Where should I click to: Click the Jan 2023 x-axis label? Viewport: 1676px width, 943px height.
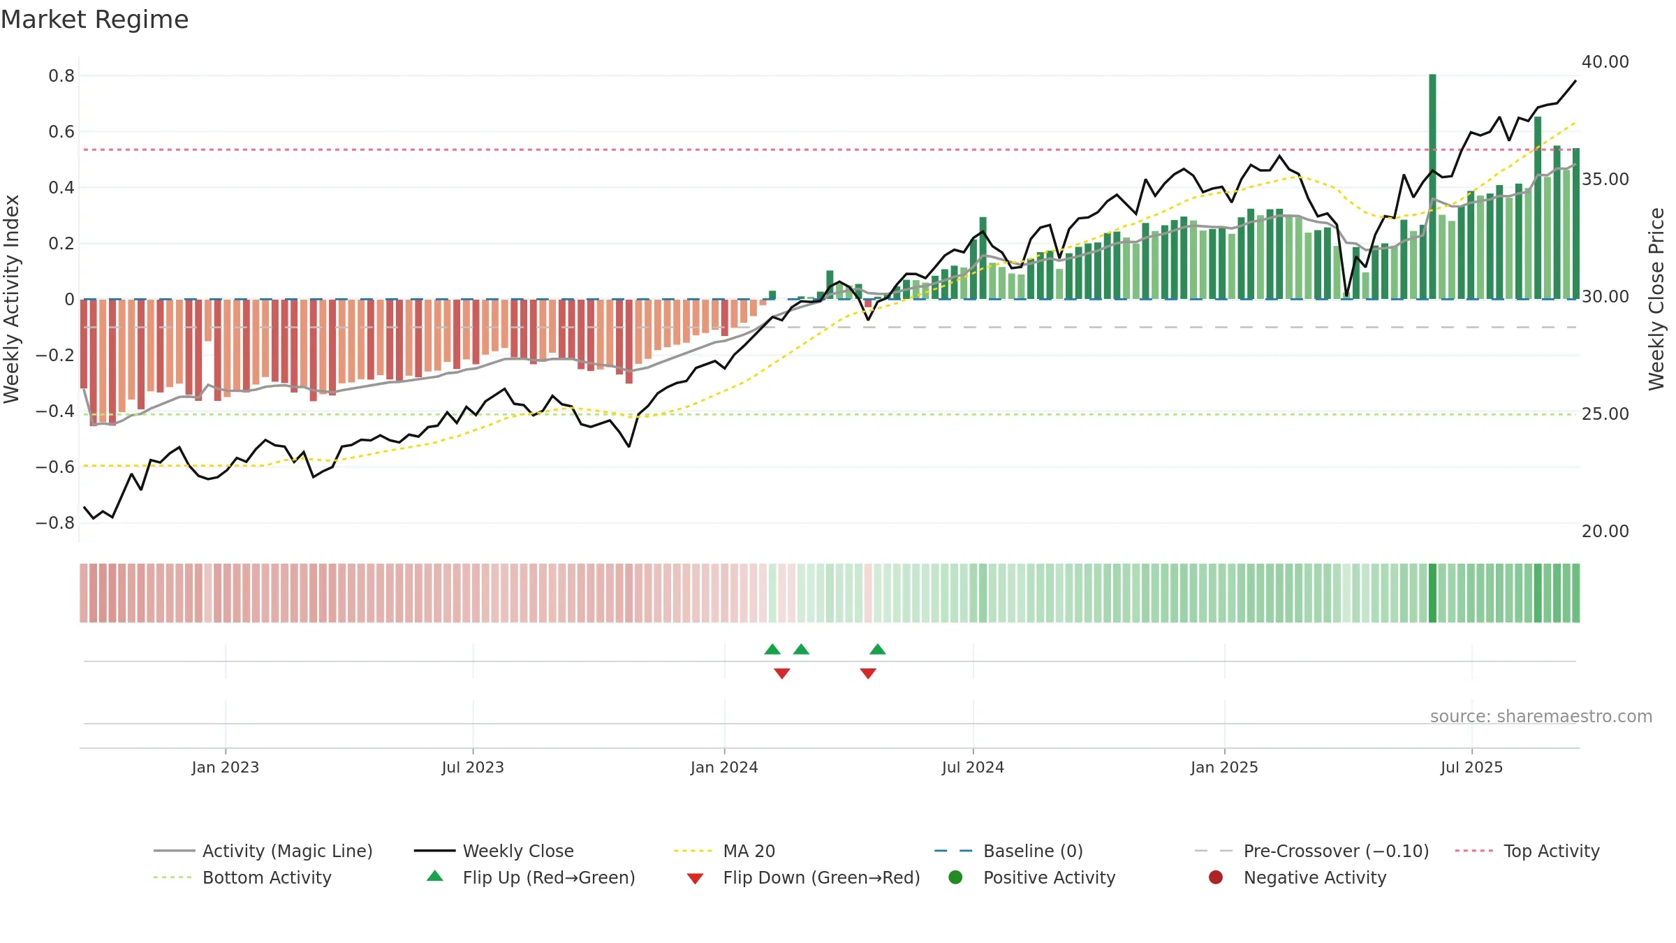(x=226, y=768)
